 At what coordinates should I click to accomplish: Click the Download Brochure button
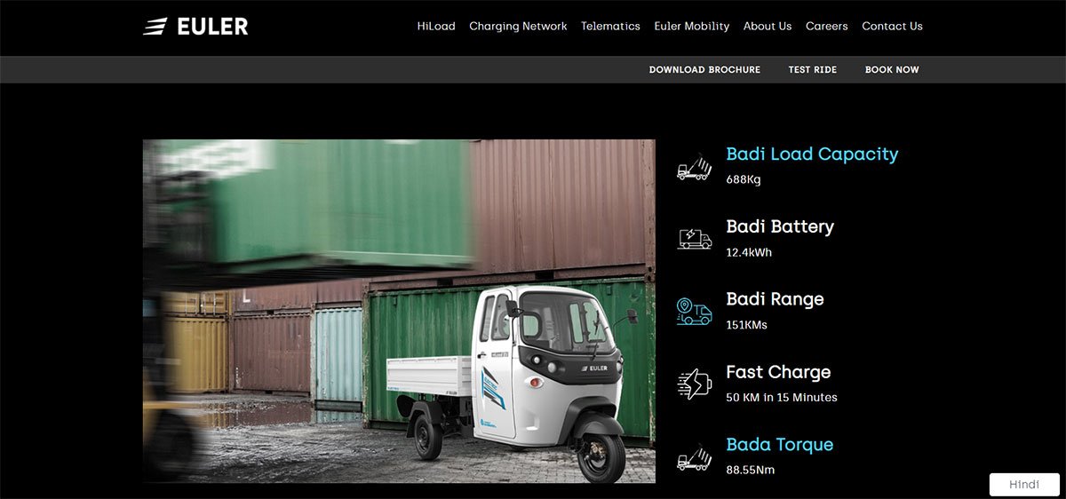pyautogui.click(x=704, y=69)
